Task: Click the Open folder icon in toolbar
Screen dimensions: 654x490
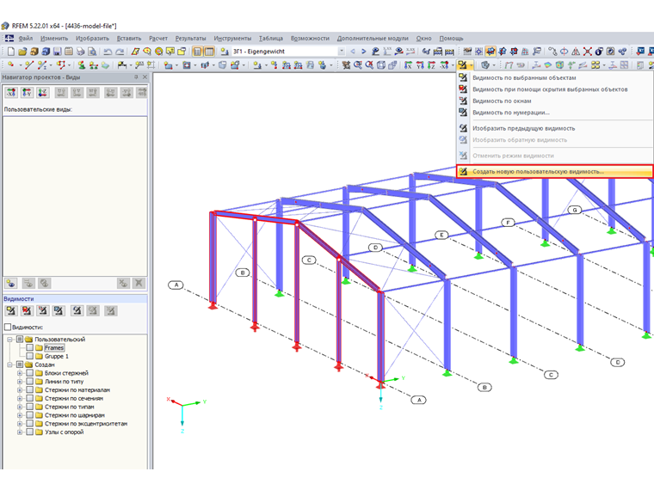Action: [22, 52]
